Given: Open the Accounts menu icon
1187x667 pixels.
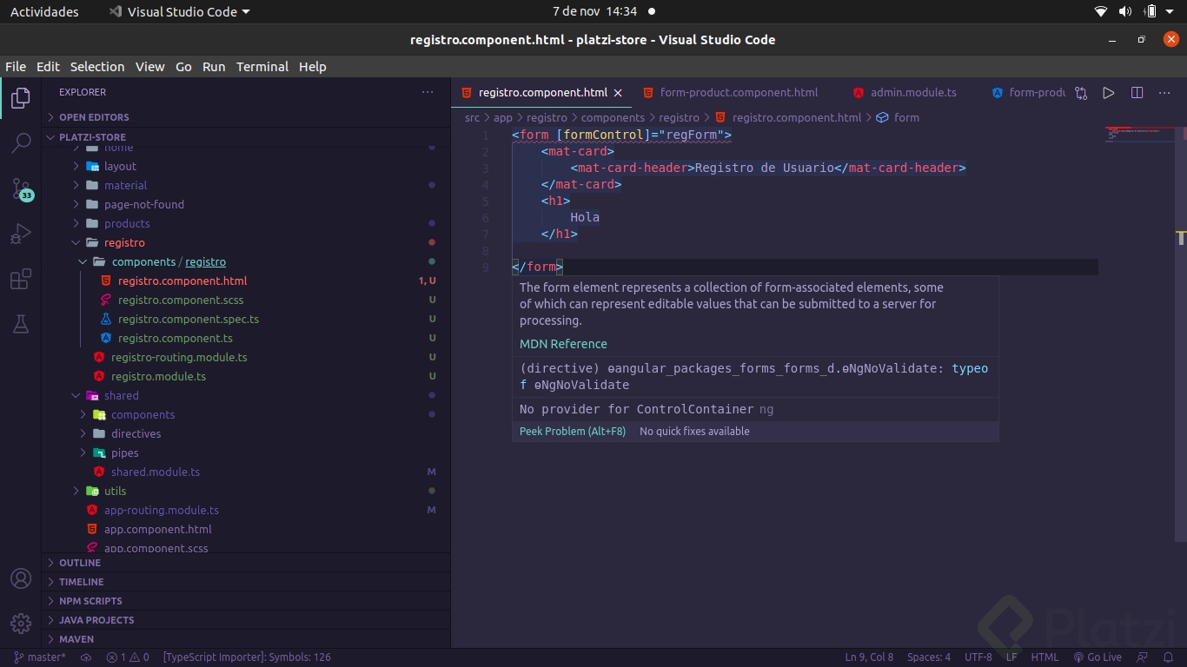Looking at the screenshot, I should click(21, 578).
